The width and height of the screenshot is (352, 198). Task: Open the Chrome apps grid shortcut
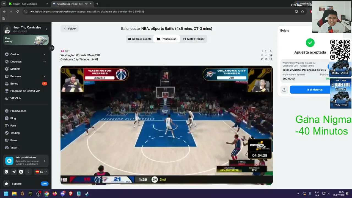pyautogui.click(x=4, y=18)
